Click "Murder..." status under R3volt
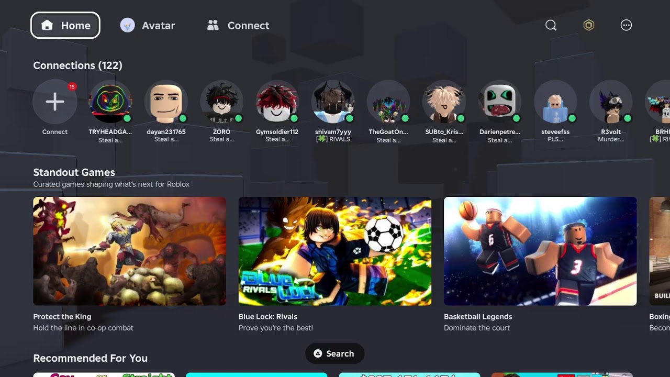Viewport: 670px width, 377px height. [611, 139]
